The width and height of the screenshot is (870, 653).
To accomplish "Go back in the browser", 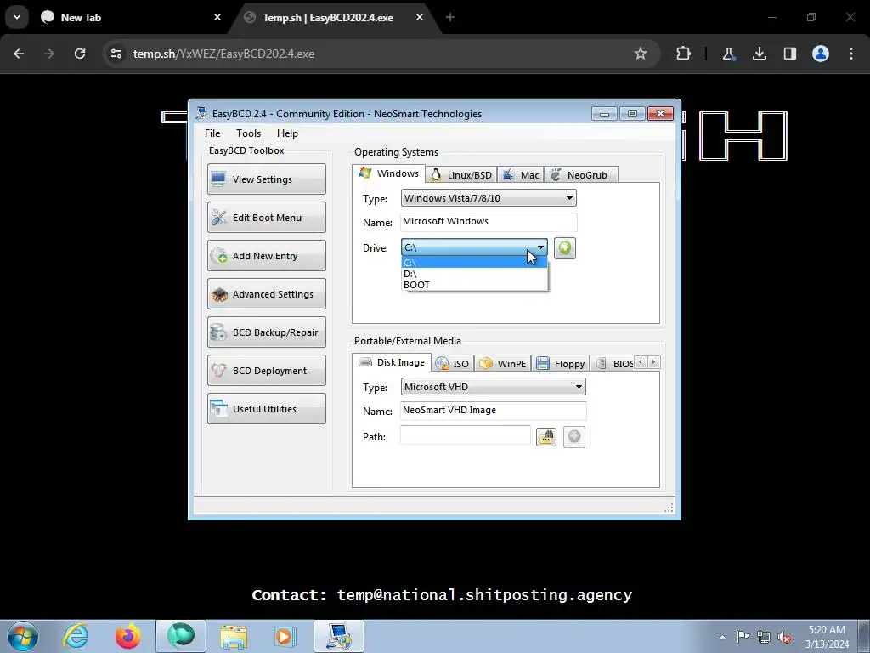I will click(x=19, y=54).
